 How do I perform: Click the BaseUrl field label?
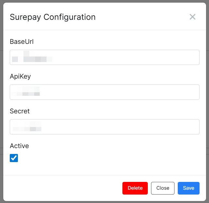(22, 42)
